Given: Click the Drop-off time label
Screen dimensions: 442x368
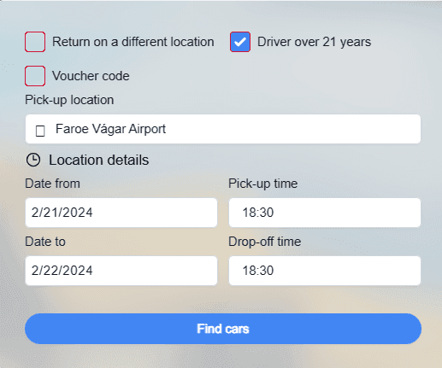Looking at the screenshot, I should click(264, 242).
